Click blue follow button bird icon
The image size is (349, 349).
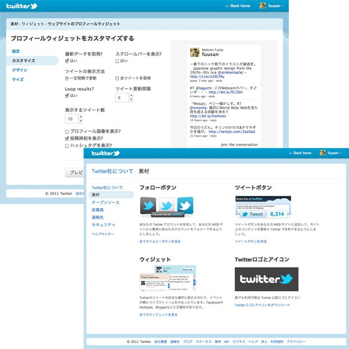185,205
